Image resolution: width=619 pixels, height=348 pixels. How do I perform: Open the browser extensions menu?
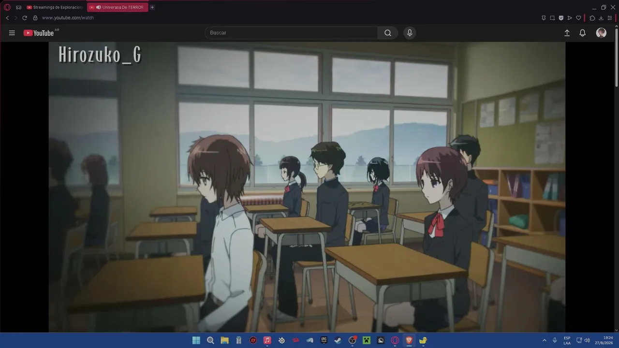[x=592, y=18]
